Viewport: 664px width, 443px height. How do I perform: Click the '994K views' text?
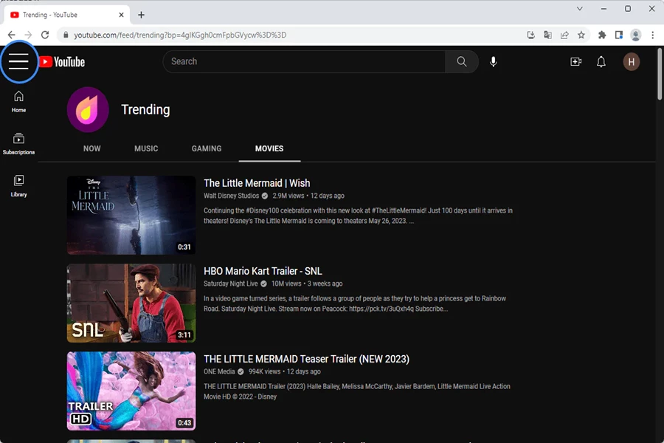point(264,372)
